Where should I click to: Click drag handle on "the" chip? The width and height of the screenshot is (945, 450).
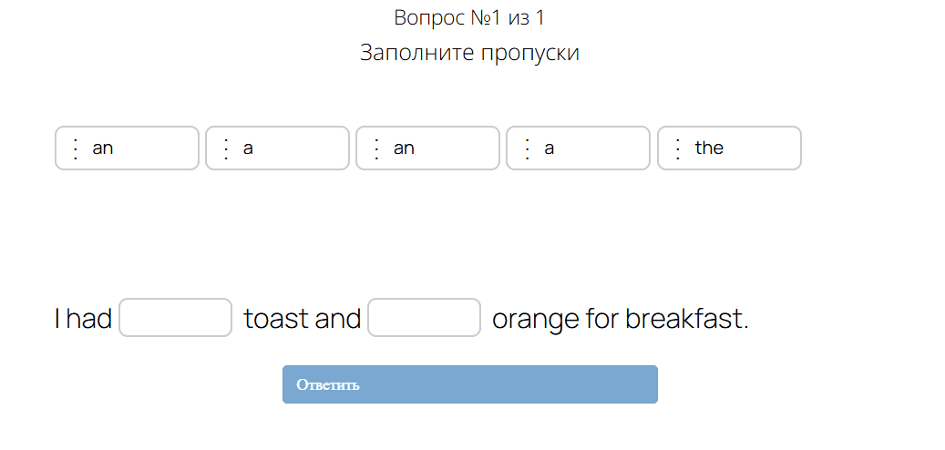tap(677, 148)
